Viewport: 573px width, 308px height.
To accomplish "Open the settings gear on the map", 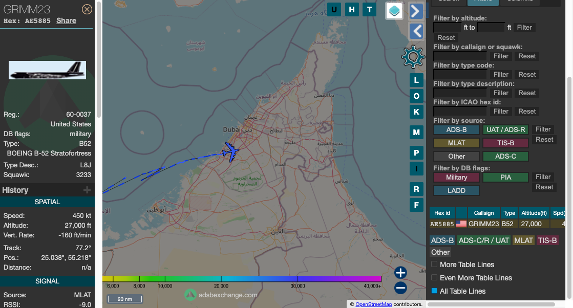I will tap(413, 57).
